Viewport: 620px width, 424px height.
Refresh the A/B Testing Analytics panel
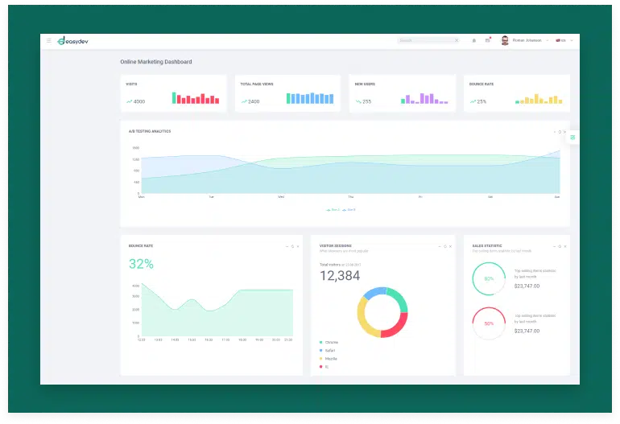tap(560, 132)
